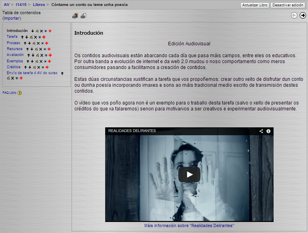Click the Desactivar edición button
Screen dimensions: 308x233
click(x=288, y=5)
